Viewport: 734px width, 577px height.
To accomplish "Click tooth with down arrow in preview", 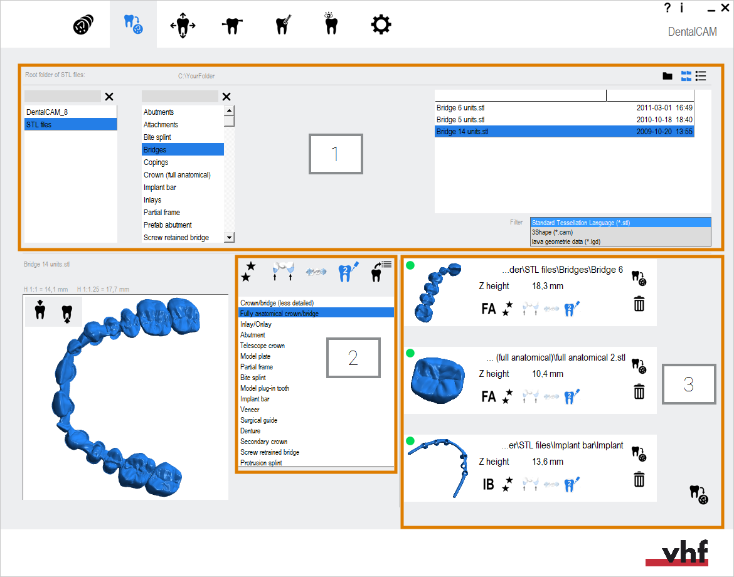I will (40, 309).
